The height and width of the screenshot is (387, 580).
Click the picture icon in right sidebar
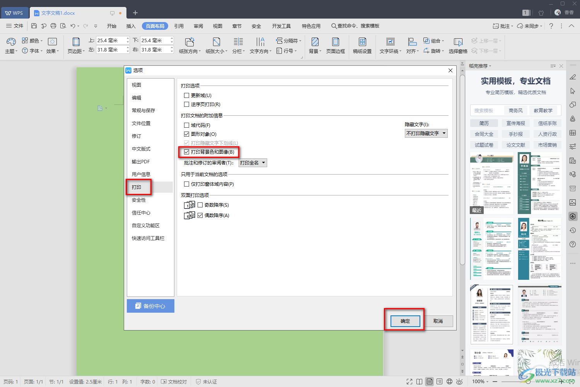[573, 202]
